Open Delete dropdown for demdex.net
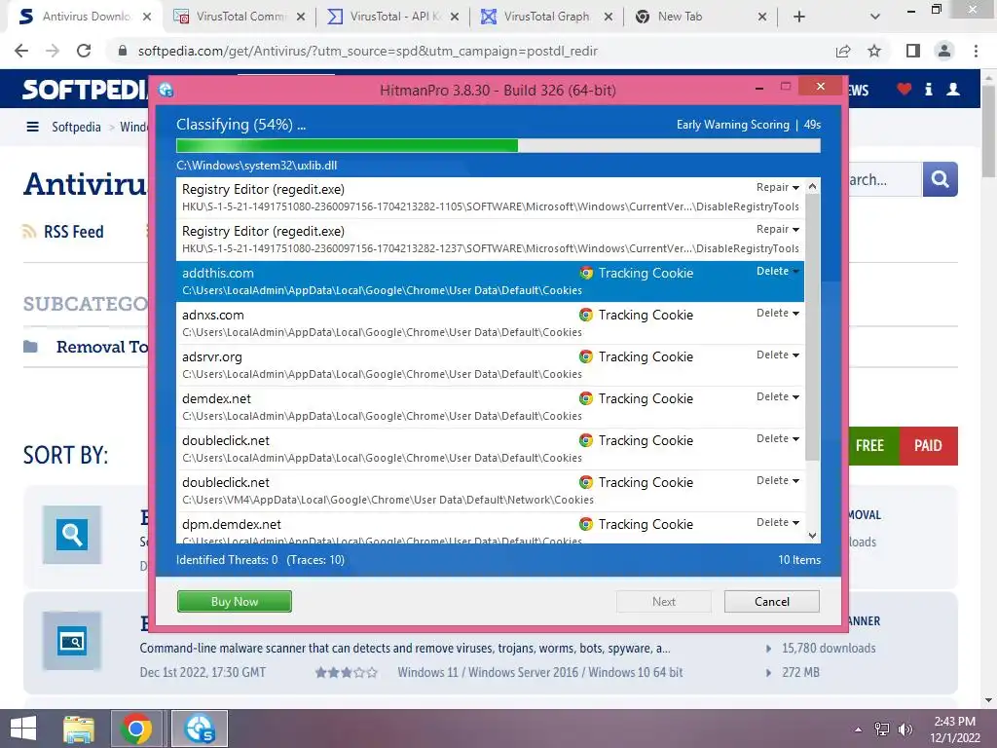This screenshot has height=748, width=997. [778, 397]
